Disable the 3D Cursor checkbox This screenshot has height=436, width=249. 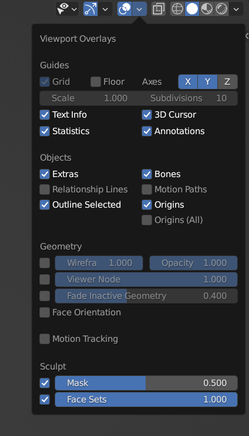pos(147,115)
